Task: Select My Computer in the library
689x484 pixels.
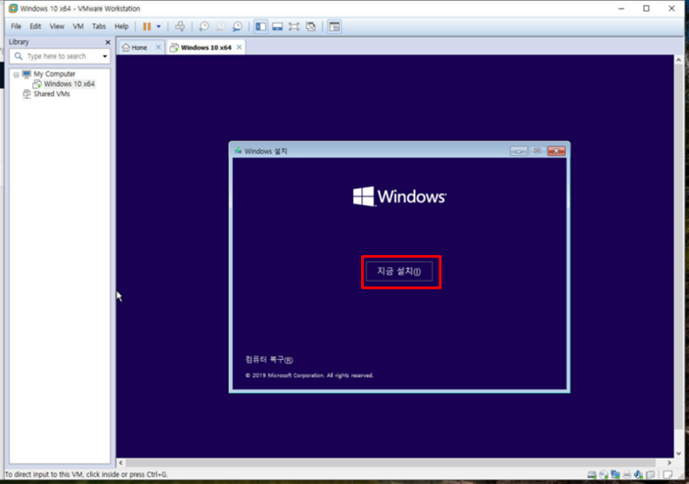Action: pos(54,74)
